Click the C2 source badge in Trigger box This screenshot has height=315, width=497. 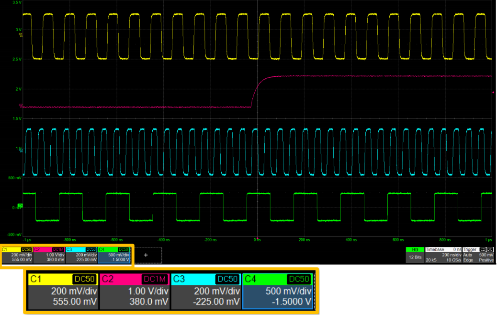click(x=483, y=250)
